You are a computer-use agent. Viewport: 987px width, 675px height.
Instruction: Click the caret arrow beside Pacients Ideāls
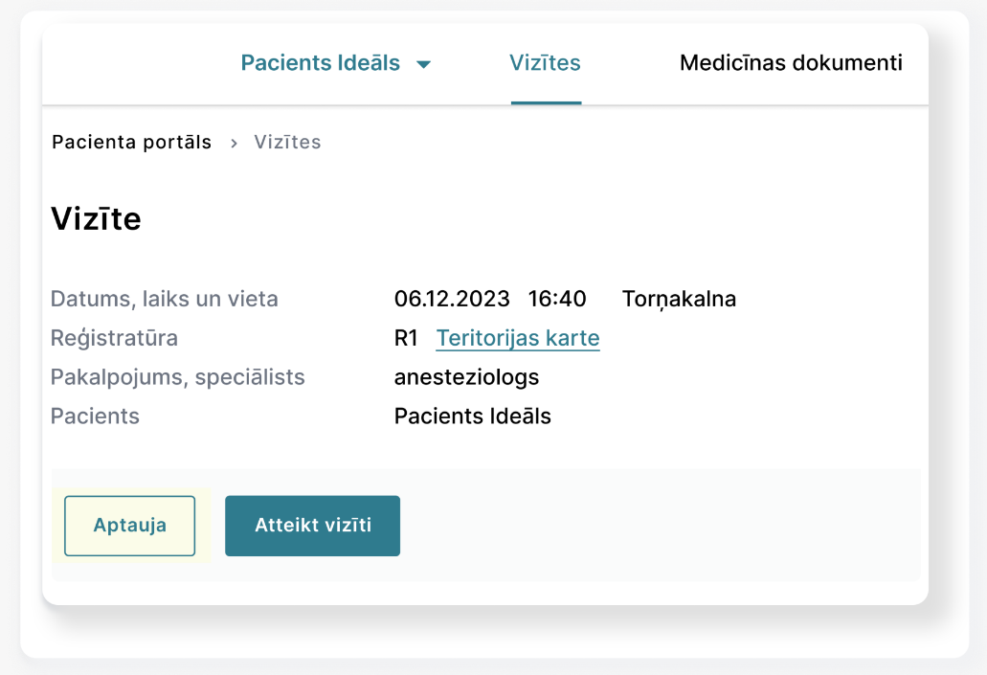tap(424, 65)
